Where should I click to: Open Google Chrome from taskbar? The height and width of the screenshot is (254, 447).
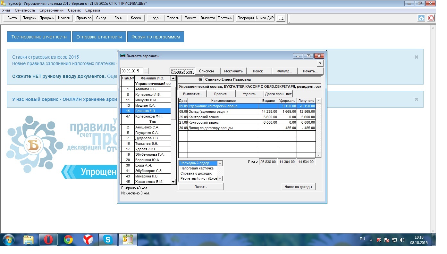(x=68, y=240)
